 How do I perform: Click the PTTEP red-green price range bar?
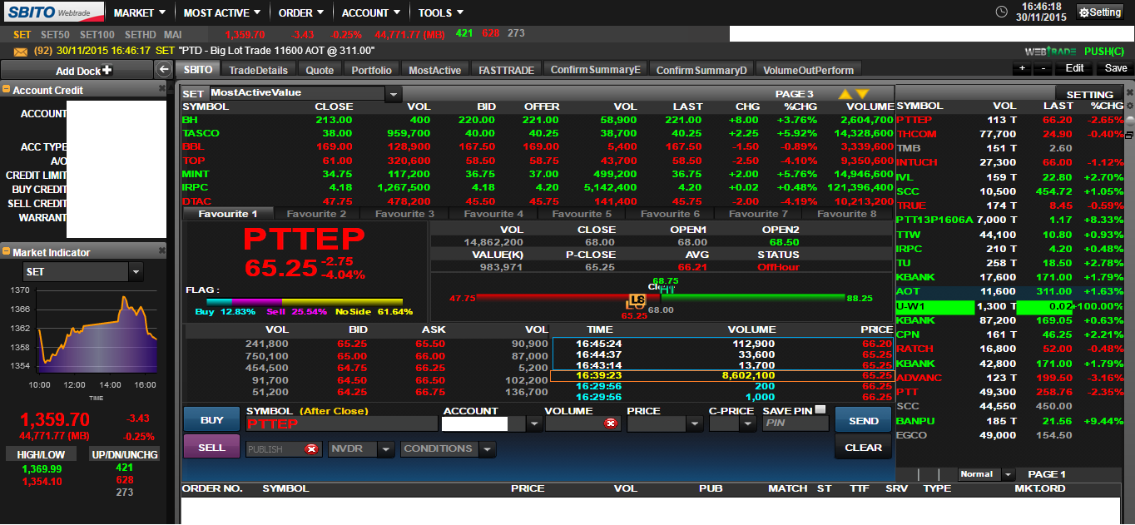661,297
